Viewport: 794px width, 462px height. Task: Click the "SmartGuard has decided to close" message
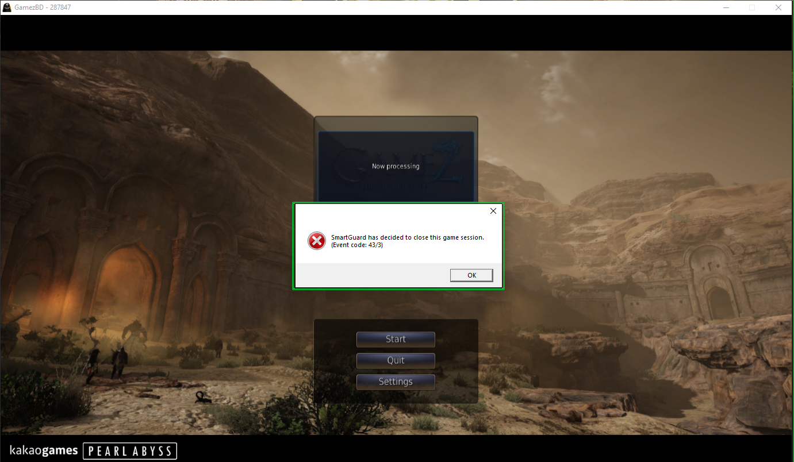click(x=408, y=238)
